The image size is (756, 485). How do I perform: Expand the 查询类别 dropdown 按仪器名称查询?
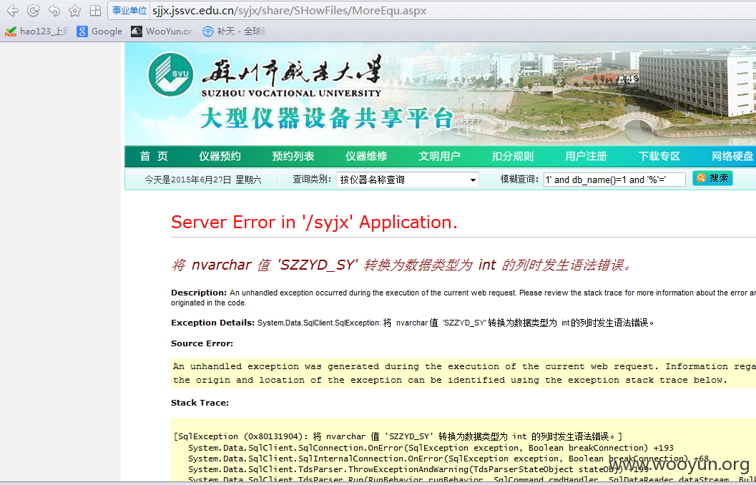click(x=408, y=180)
